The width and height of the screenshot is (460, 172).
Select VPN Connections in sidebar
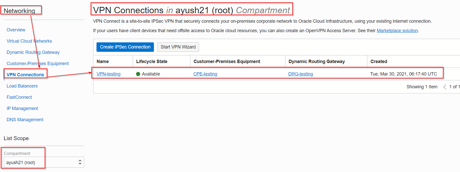[x=25, y=75]
